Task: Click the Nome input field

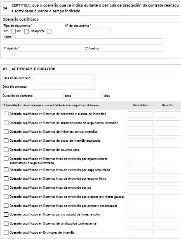Action: tap(83, 42)
